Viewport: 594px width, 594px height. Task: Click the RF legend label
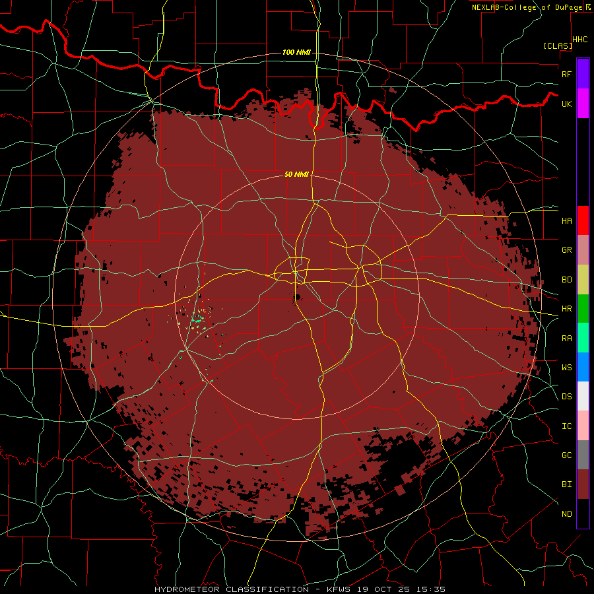click(567, 74)
